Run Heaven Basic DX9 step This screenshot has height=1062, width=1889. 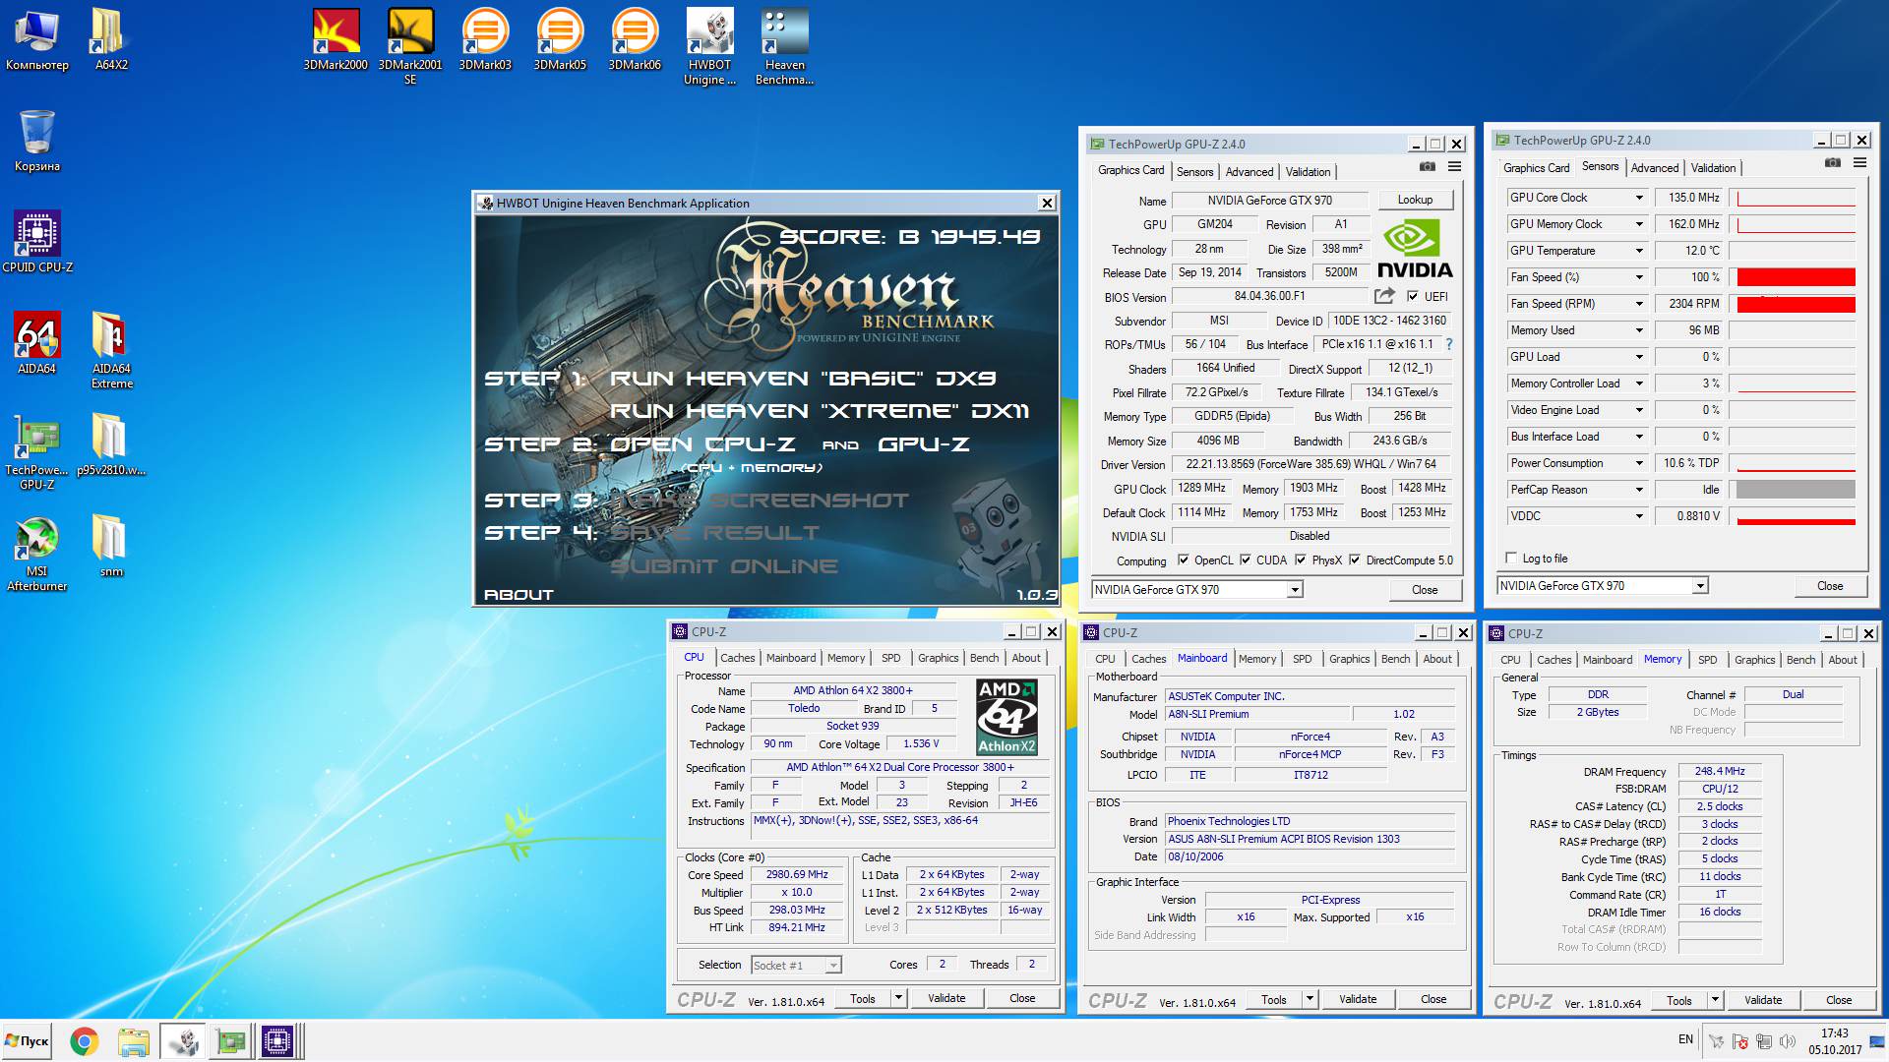(803, 379)
